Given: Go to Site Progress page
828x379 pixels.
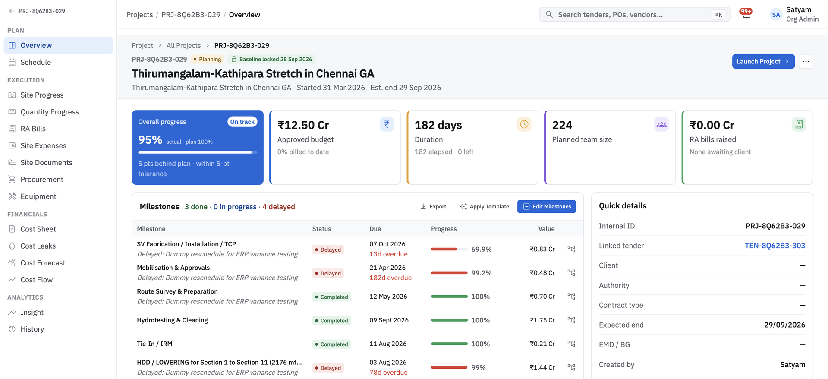Looking at the screenshot, I should pos(58,95).
